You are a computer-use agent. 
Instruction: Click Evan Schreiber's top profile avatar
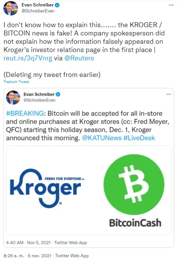point(11,8)
